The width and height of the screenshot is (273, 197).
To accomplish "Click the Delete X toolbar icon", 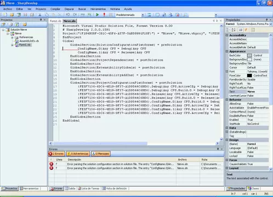I will [x=60, y=15].
